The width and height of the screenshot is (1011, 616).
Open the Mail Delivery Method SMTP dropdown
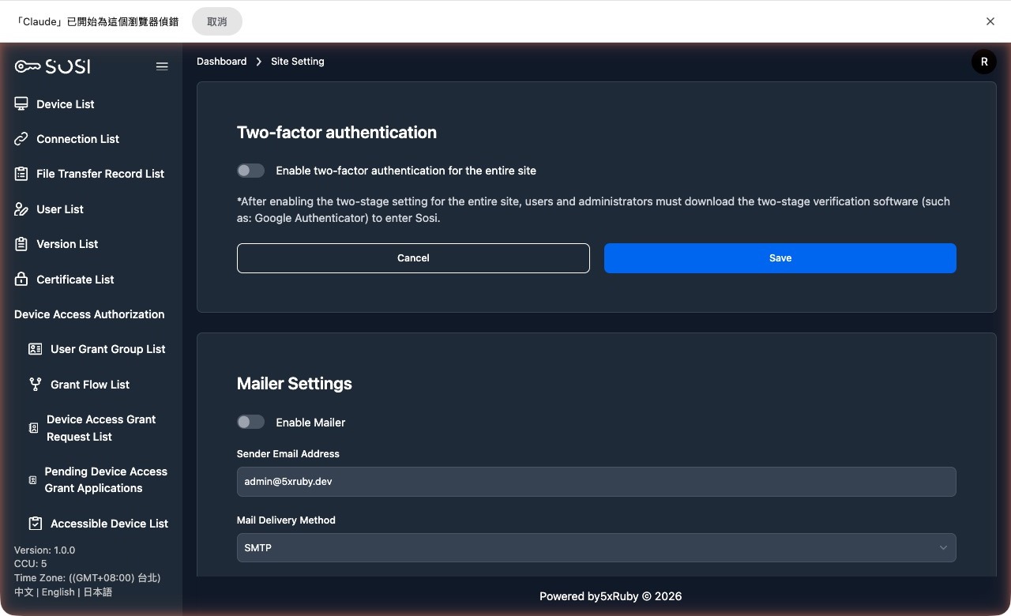click(596, 547)
